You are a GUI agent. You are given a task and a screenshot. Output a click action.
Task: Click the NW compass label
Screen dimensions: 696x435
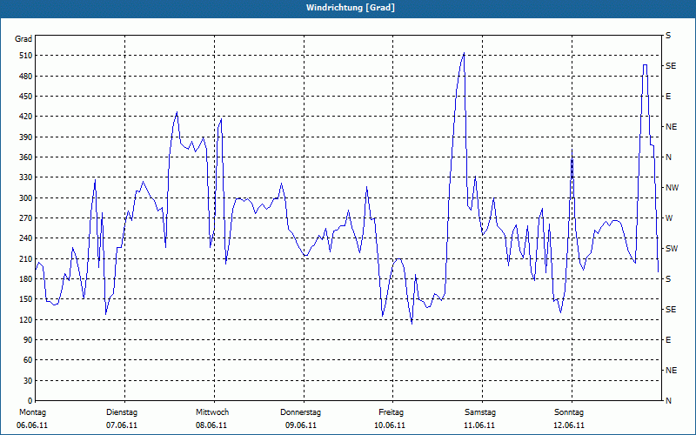point(672,188)
